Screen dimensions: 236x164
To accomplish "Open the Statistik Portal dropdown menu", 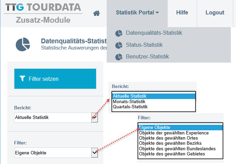I will 137,12.
